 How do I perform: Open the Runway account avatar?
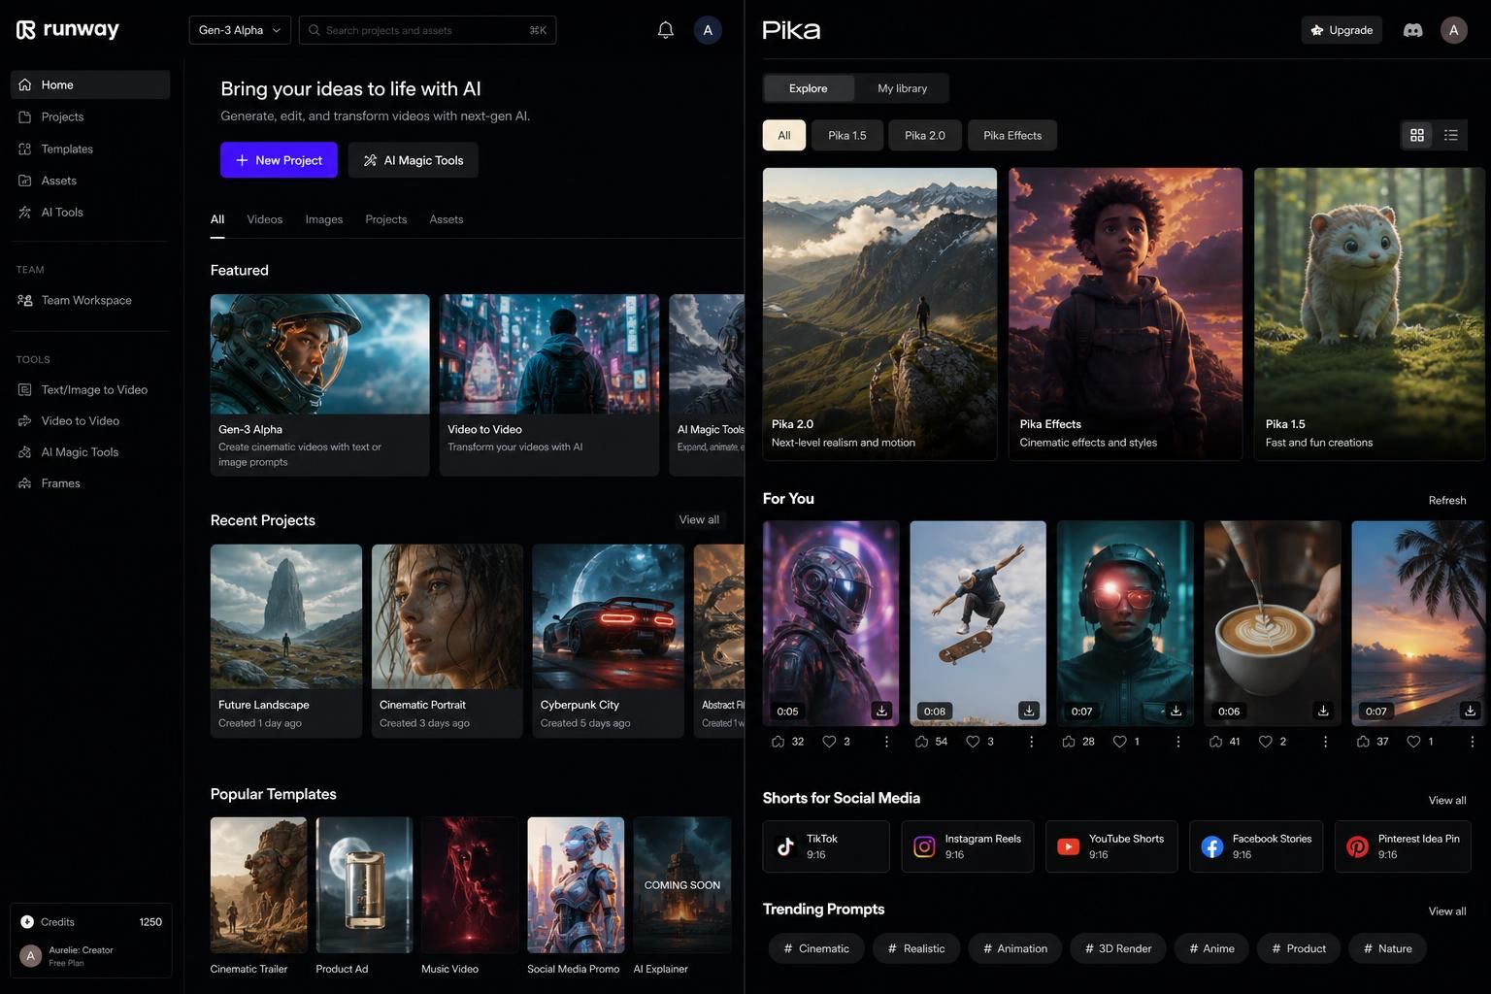(708, 30)
